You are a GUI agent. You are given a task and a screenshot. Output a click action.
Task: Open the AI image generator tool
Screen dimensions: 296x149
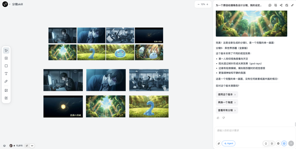pyautogui.click(x=6, y=90)
